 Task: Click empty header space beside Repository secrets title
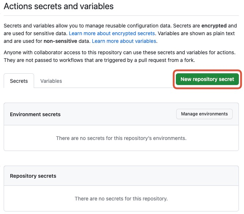[147, 176]
